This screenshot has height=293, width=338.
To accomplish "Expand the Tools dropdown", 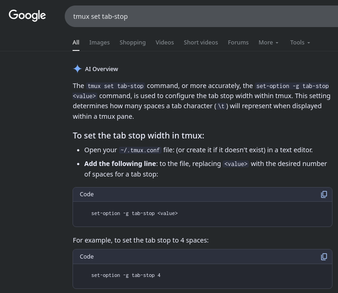I will pos(300,42).
